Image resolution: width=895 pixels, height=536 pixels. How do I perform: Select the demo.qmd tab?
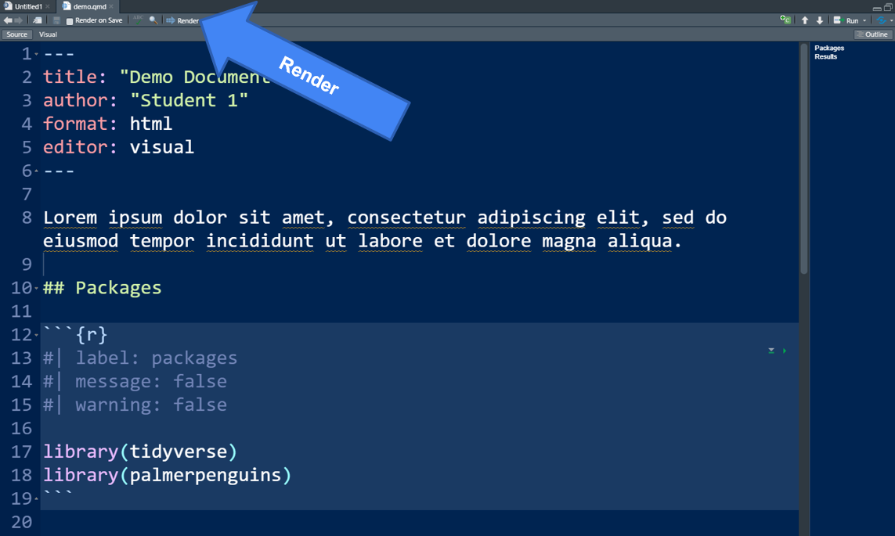[89, 6]
